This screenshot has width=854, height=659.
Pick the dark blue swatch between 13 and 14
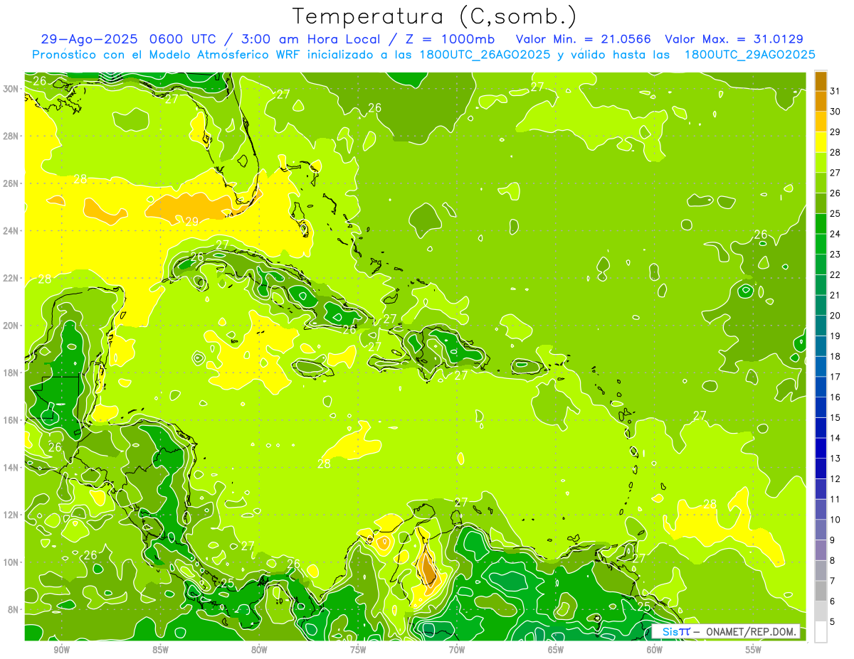click(x=821, y=449)
